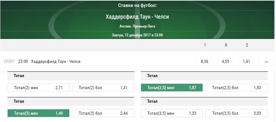
Task: Open the Хаддерсфилд Таун - Челси match row link
Action: pyautogui.click(x=56, y=62)
